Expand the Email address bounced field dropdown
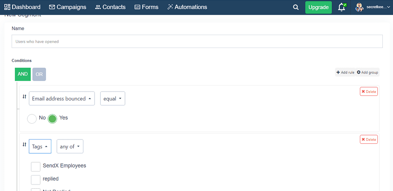This screenshot has height=191, width=393. point(62,98)
